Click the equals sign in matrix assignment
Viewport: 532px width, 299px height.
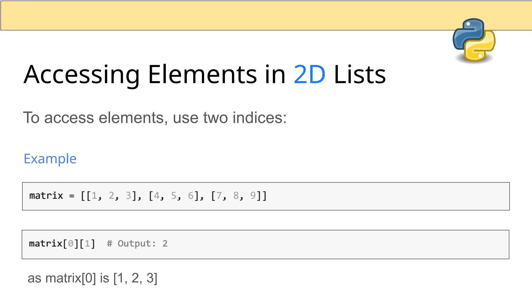click(72, 196)
